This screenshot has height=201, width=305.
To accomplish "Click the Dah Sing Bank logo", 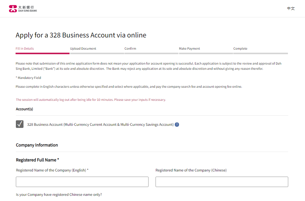I will coord(23,9).
